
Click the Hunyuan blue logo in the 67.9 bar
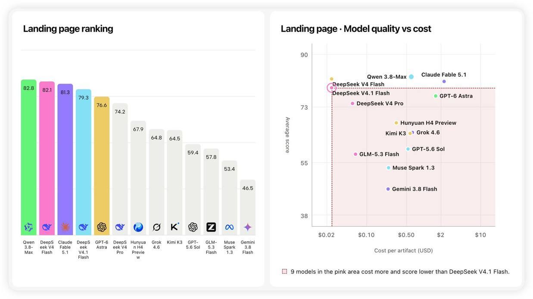click(x=138, y=227)
